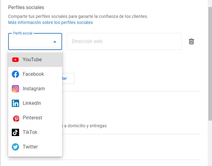Click the vertical scrollbar thumb
Image resolution: width=212 pixels, height=166 pixels.
tap(210, 64)
